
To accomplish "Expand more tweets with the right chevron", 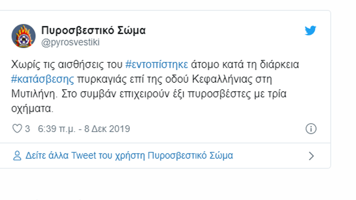I will (312, 156).
